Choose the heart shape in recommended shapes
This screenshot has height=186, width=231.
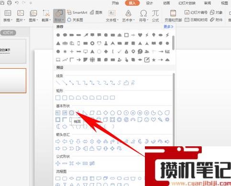point(140,35)
